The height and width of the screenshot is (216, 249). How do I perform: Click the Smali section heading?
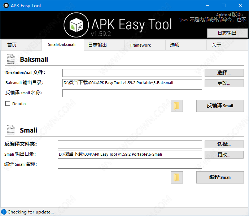pyautogui.click(x=29, y=130)
